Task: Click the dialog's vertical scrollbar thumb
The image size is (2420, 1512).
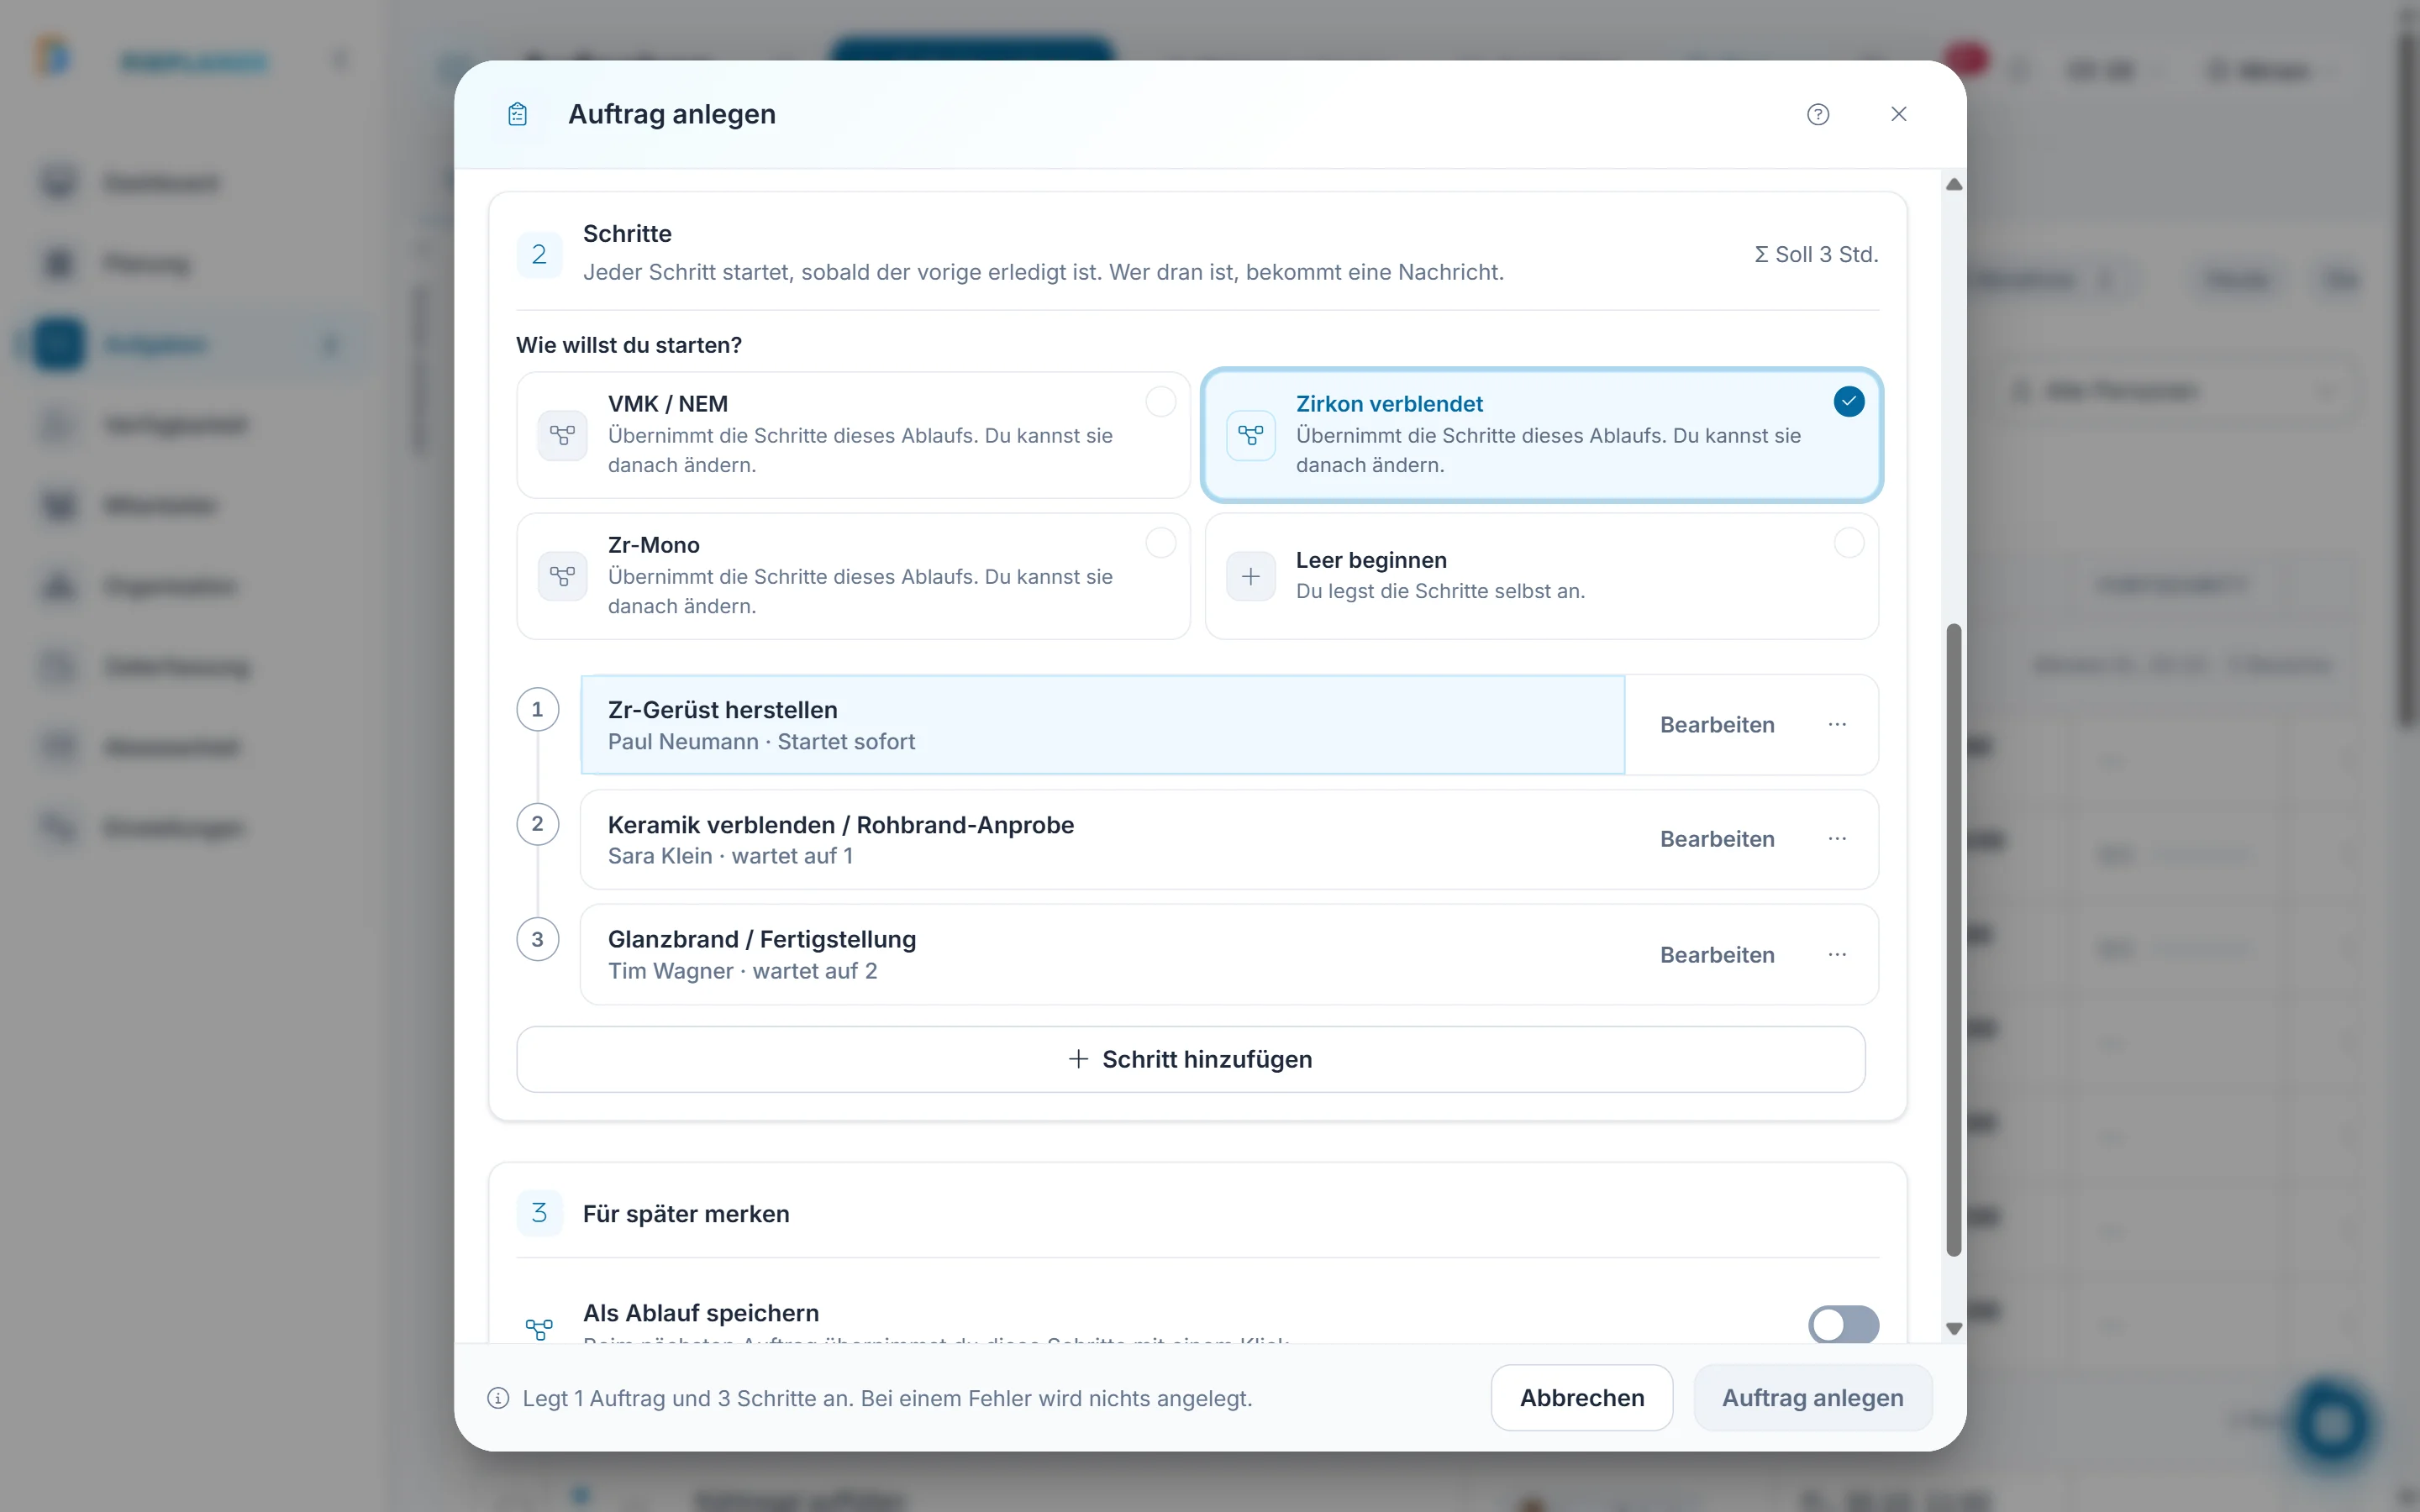Action: click(1954, 940)
